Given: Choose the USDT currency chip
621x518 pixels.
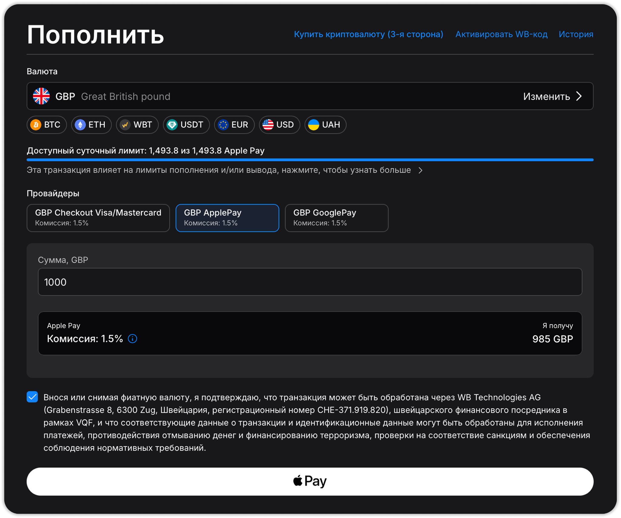Looking at the screenshot, I should 186,125.
